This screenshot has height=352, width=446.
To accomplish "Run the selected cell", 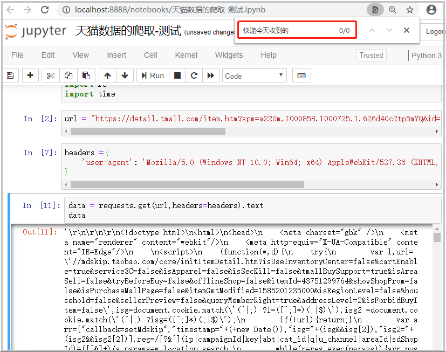I will coord(153,75).
